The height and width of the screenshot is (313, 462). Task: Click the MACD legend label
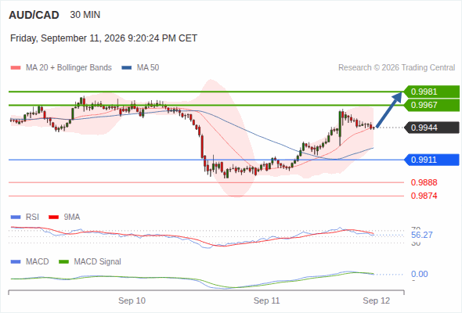click(37, 262)
